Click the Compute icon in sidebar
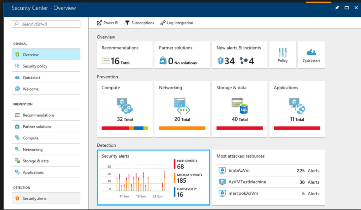The height and width of the screenshot is (210, 361). pos(17,138)
